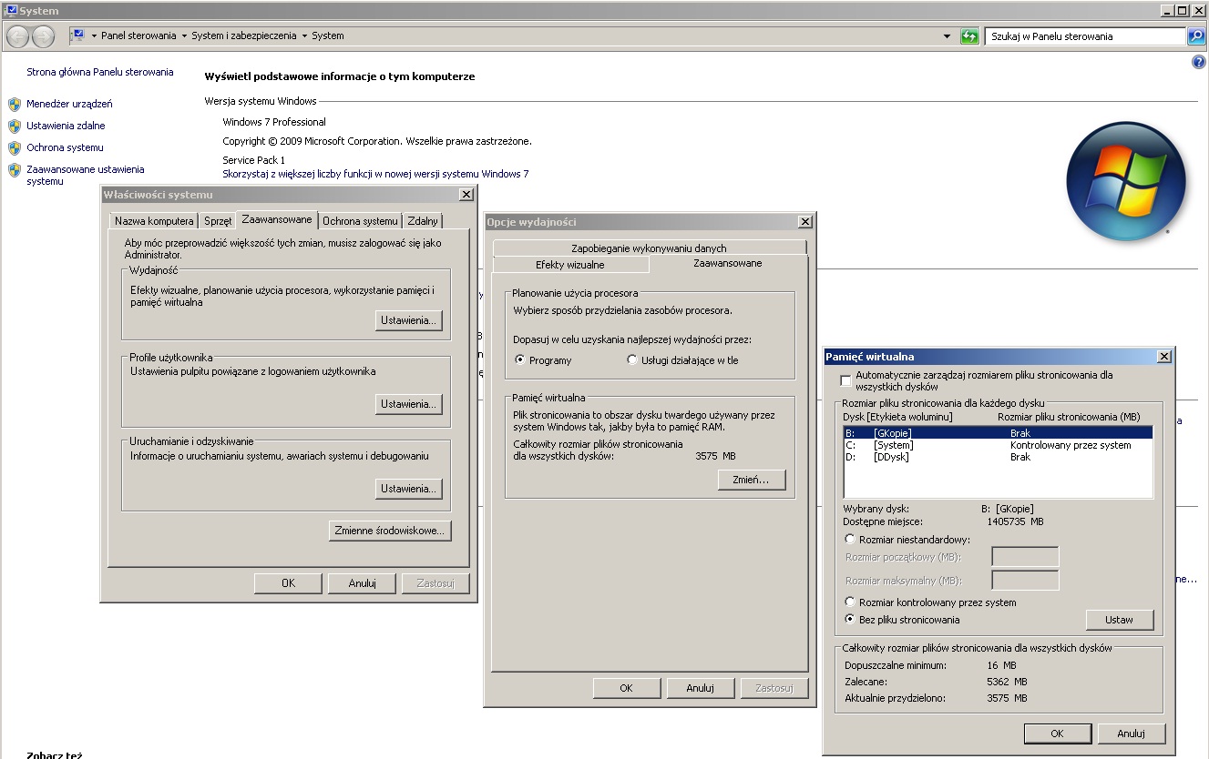Click the final System breadcrumb in the address bar
The width and height of the screenshot is (1209, 759).
pyautogui.click(x=328, y=36)
